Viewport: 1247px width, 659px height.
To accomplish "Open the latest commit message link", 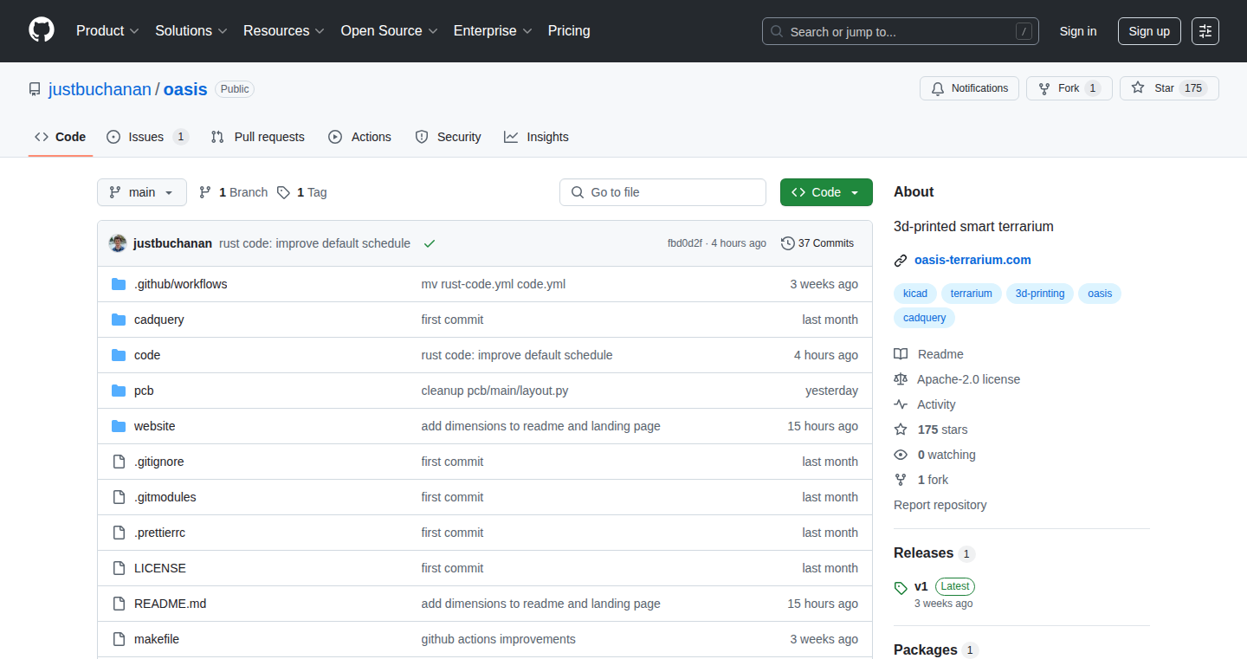I will (x=314, y=243).
